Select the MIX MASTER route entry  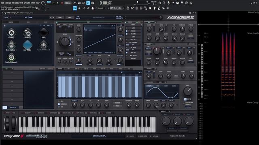click(x=133, y=56)
